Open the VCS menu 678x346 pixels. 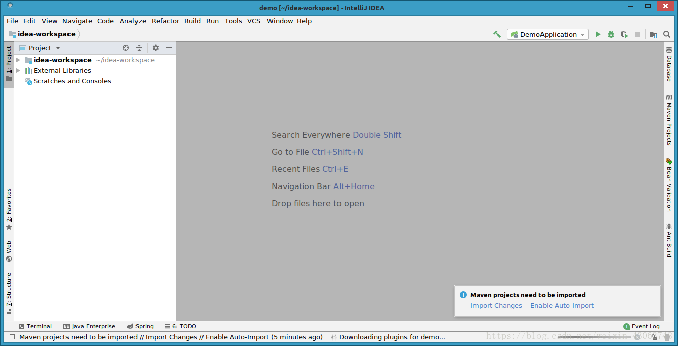[254, 21]
